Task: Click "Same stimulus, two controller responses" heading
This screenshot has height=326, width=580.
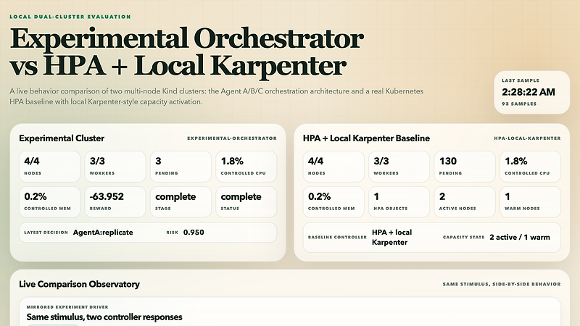Action: pos(104,317)
